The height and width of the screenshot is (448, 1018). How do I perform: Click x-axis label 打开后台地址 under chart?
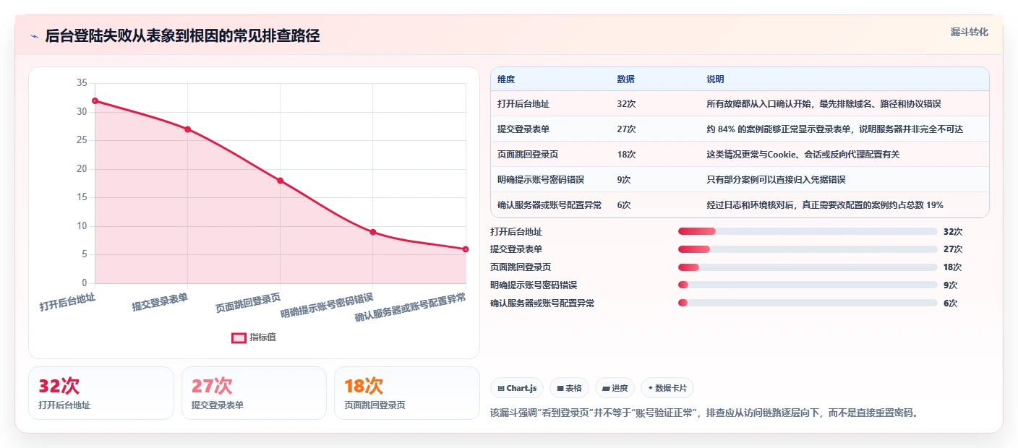coord(67,301)
